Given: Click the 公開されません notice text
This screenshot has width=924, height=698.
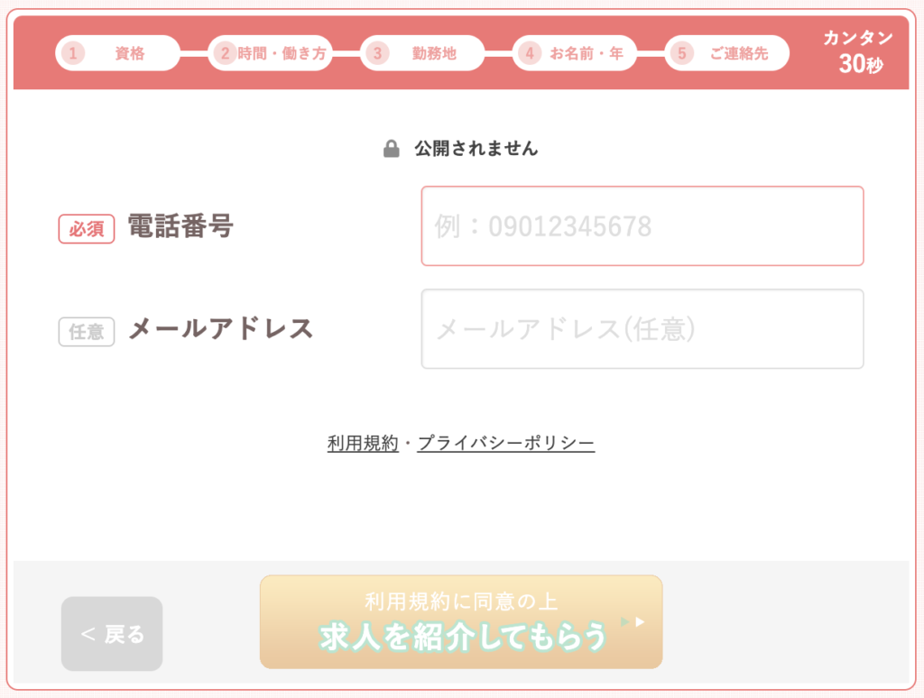Looking at the screenshot, I should [476, 149].
